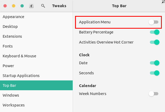Switch off clock Seconds display
The image size is (165, 112).
[154, 73]
